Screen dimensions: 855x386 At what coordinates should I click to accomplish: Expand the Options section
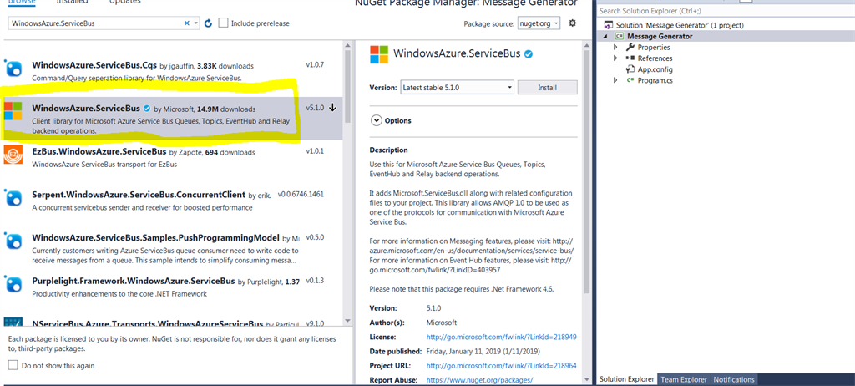pos(376,120)
